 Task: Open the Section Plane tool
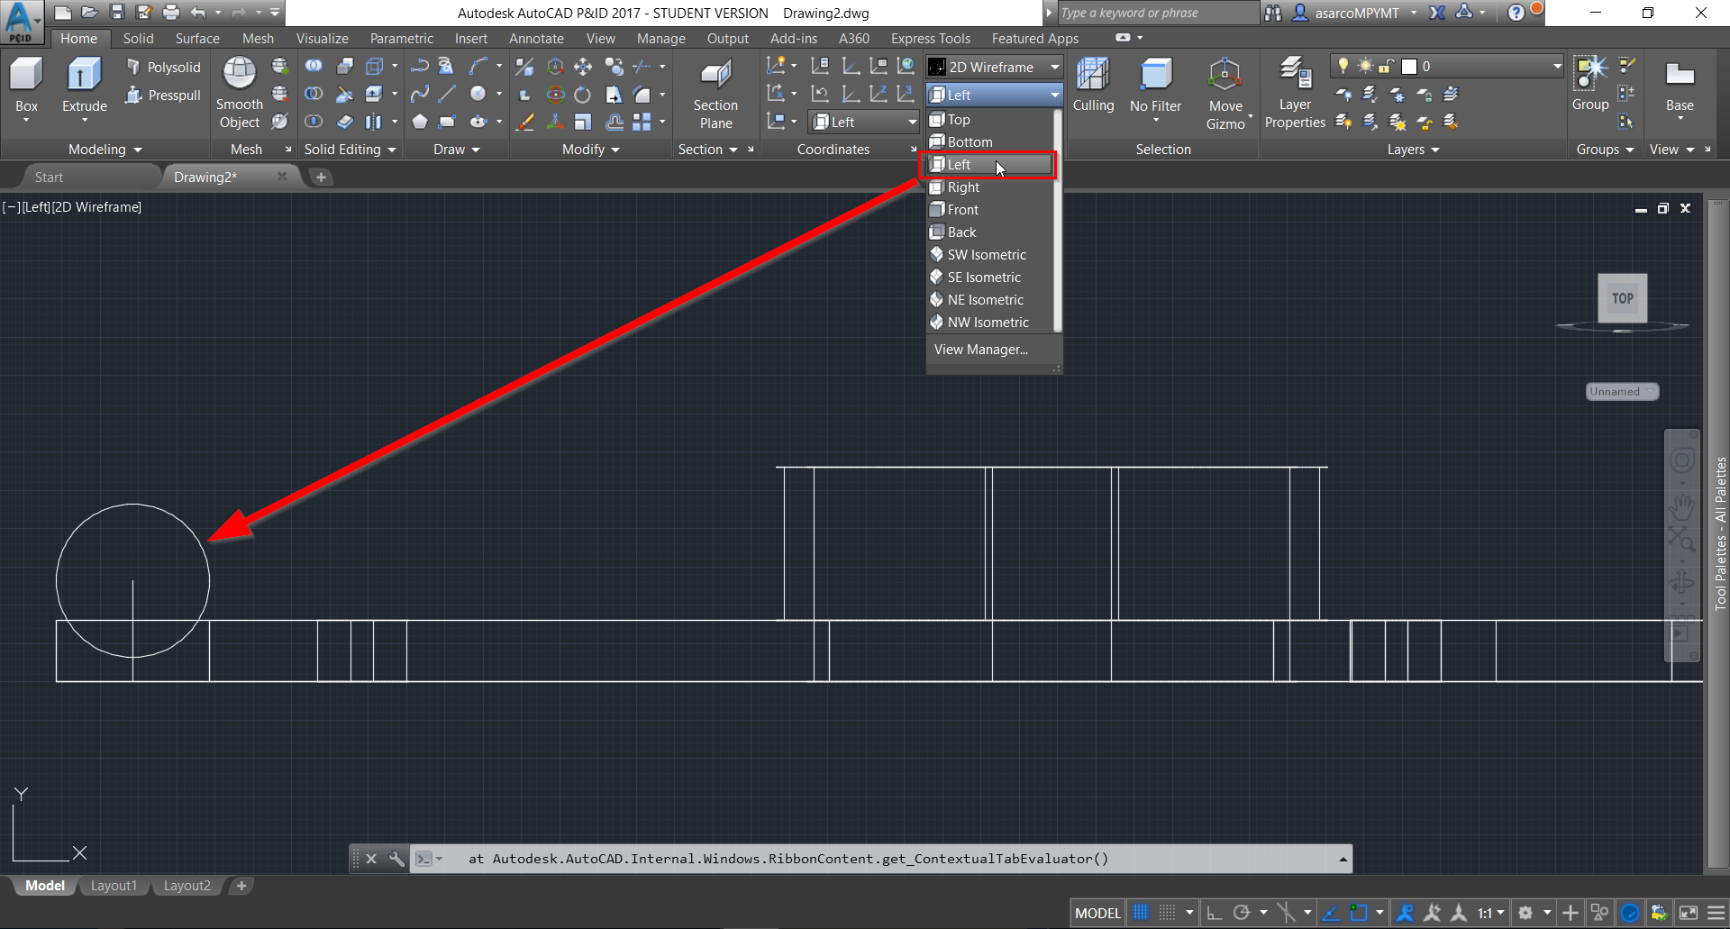[715, 93]
